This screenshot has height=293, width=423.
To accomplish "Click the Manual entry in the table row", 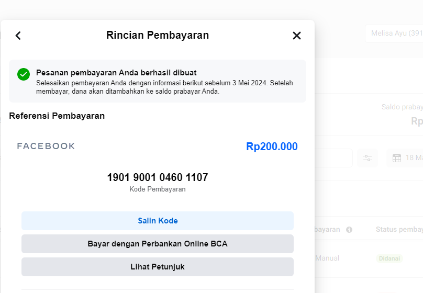I will (327, 258).
